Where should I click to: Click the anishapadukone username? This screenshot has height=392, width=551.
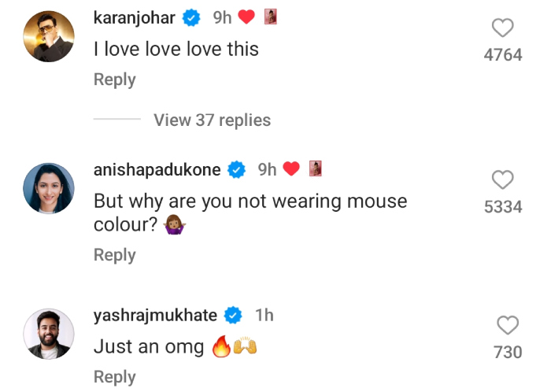pos(157,169)
